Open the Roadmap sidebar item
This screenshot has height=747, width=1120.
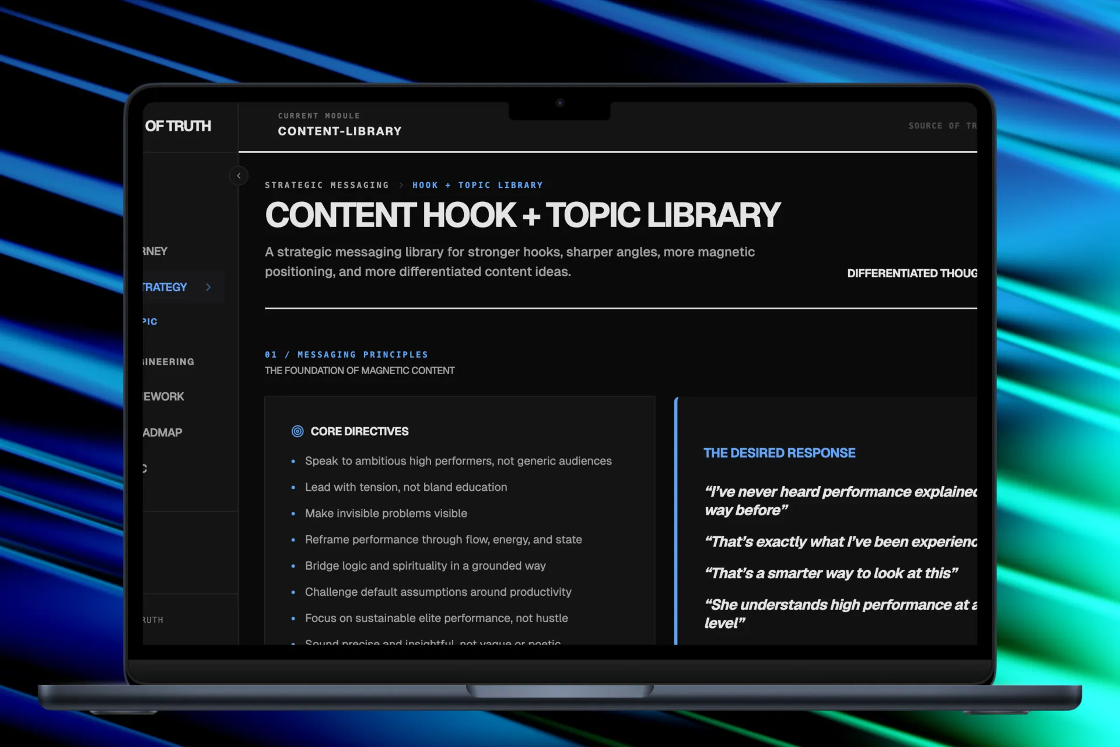[x=163, y=432]
